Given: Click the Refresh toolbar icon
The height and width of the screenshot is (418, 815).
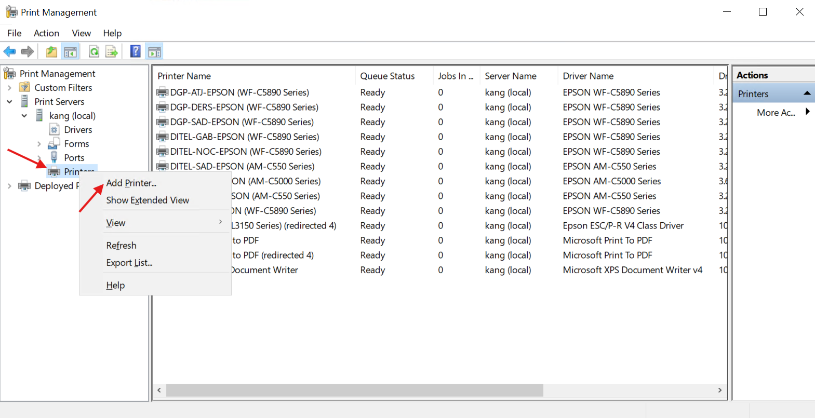Looking at the screenshot, I should point(94,51).
